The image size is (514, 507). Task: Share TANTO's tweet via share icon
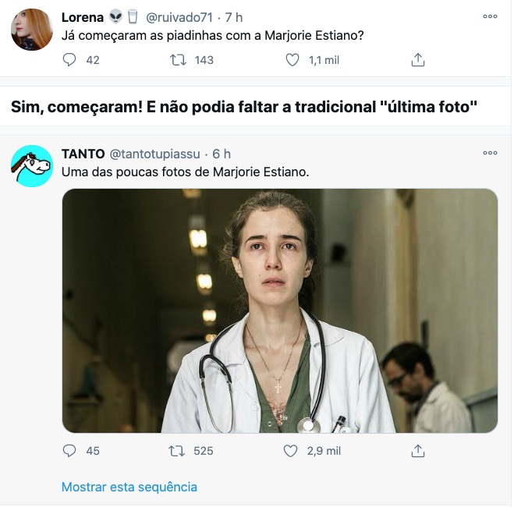pyautogui.click(x=417, y=451)
